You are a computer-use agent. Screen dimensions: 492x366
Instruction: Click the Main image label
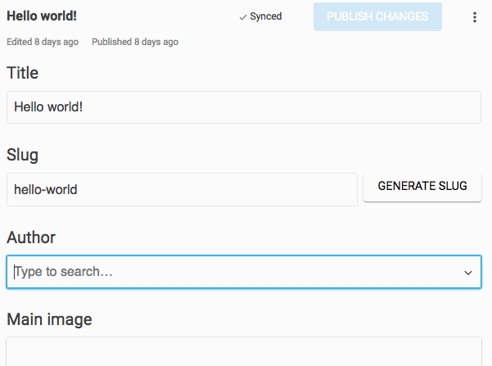pyautogui.click(x=49, y=319)
